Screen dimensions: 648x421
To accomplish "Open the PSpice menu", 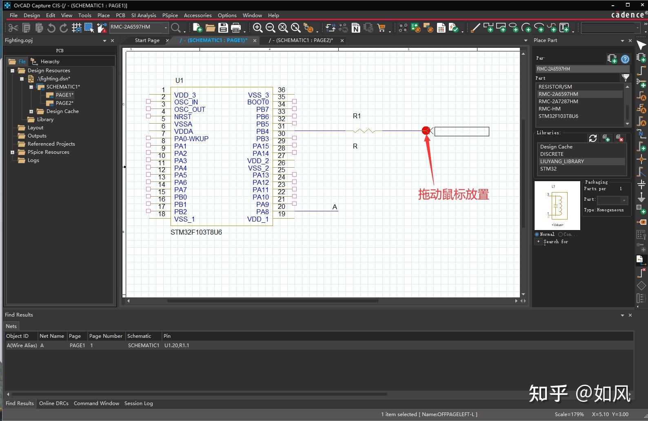I will click(x=170, y=15).
